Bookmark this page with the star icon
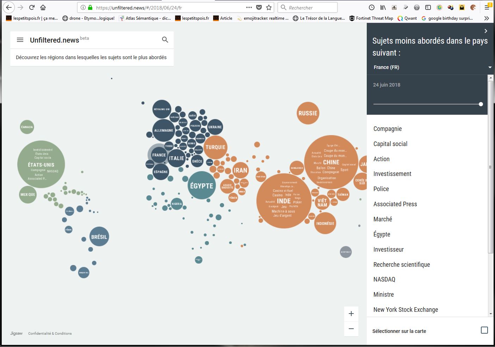This screenshot has height=347, width=495. [269, 7]
